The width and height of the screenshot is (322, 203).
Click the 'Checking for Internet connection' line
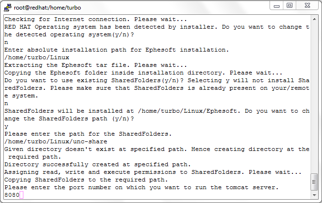point(96,19)
